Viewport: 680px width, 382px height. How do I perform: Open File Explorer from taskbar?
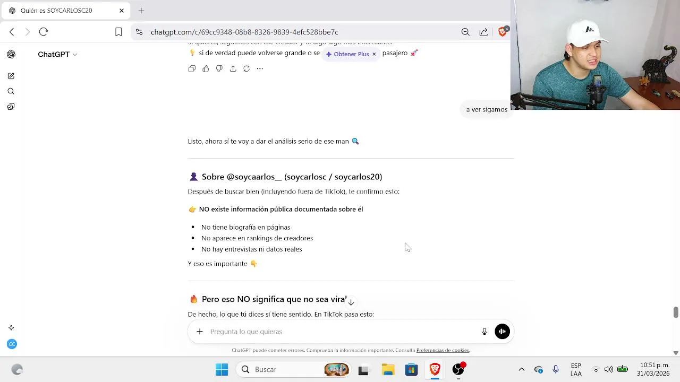(388, 369)
